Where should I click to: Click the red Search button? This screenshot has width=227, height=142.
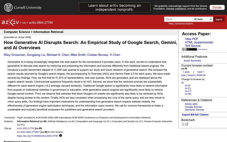coord(219,19)
